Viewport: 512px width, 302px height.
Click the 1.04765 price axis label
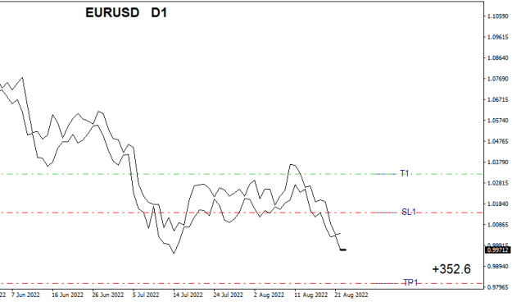pyautogui.click(x=498, y=141)
